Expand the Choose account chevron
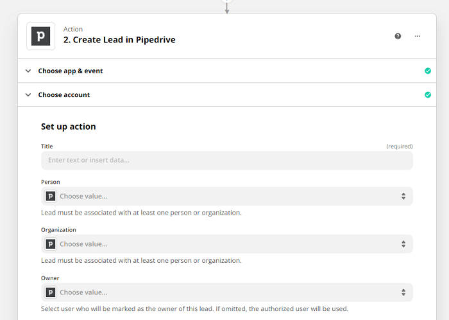The image size is (449, 320). pos(28,94)
